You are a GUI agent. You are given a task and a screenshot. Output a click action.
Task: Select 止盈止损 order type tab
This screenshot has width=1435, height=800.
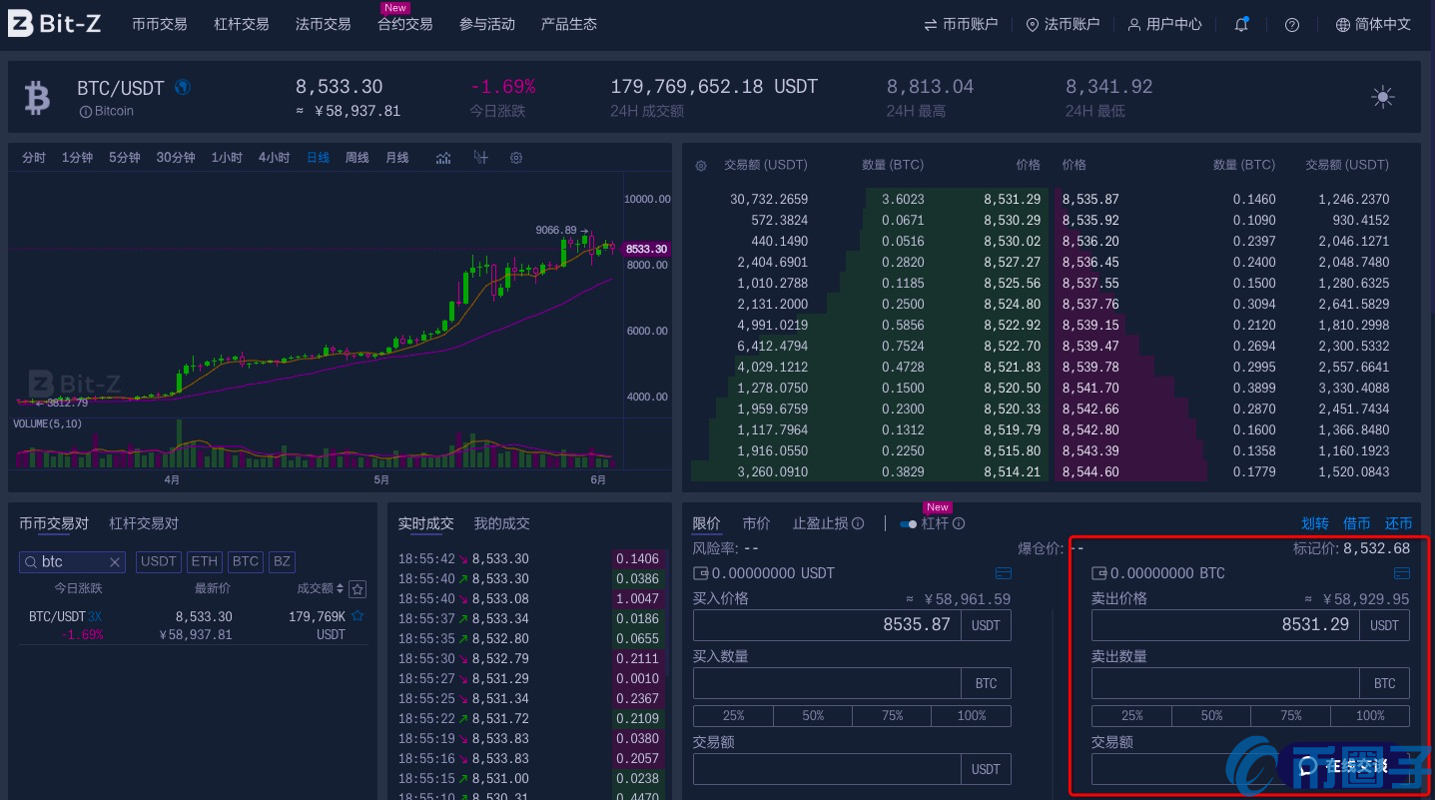click(x=821, y=523)
